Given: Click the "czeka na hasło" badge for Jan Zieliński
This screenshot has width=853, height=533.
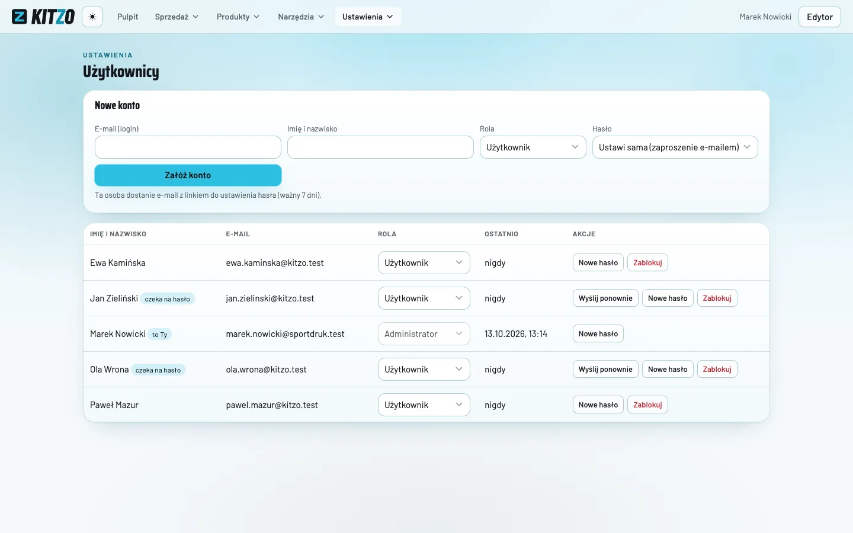Looking at the screenshot, I should coord(168,299).
